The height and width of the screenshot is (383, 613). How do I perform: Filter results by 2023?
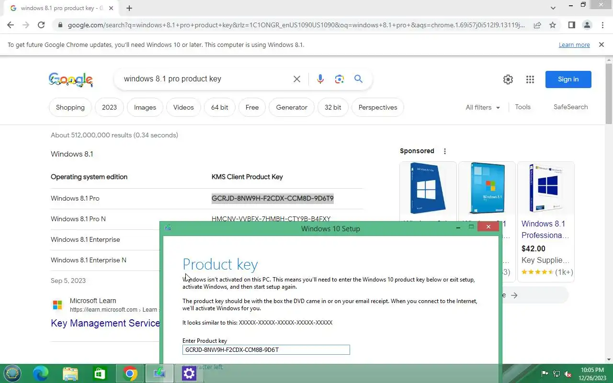click(109, 107)
